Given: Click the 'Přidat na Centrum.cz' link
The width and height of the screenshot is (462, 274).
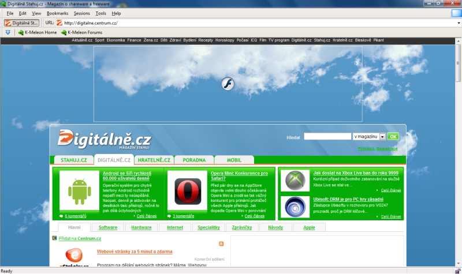Looking at the screenshot, I should click(80, 238).
